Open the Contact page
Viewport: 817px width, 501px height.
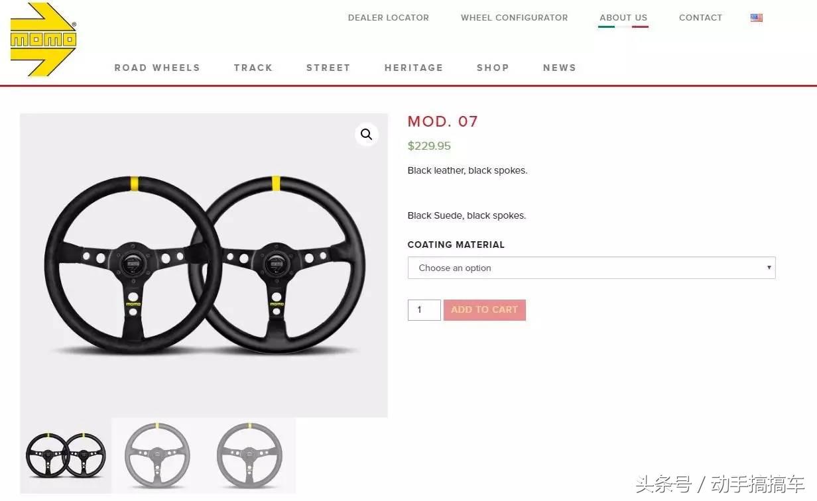click(700, 18)
